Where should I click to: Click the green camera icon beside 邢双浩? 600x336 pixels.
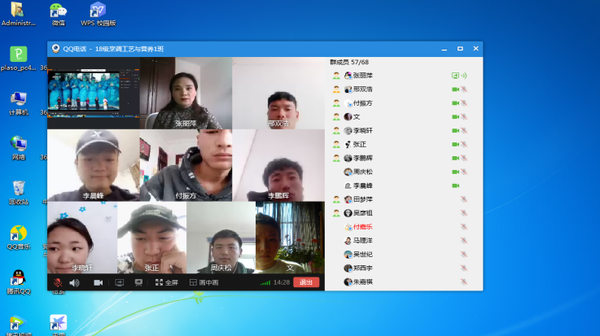tap(456, 89)
